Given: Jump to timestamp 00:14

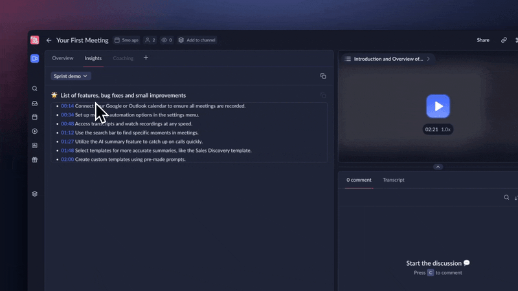Looking at the screenshot, I should point(67,106).
